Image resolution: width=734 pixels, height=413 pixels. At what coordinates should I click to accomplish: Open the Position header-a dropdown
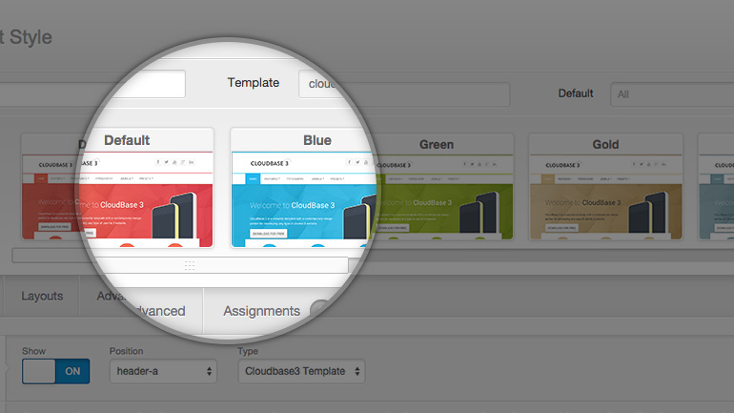[163, 371]
